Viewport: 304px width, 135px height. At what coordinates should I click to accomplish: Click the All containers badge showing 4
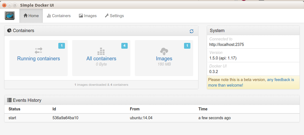pyautogui.click(x=124, y=46)
